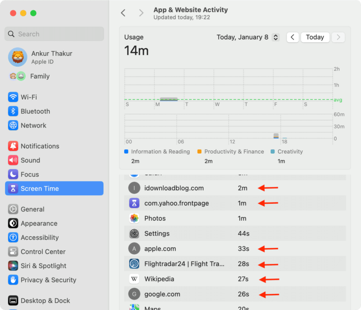Viewport: 361px width, 310px height.
Task: Select Photos row label
Action: [155, 218]
